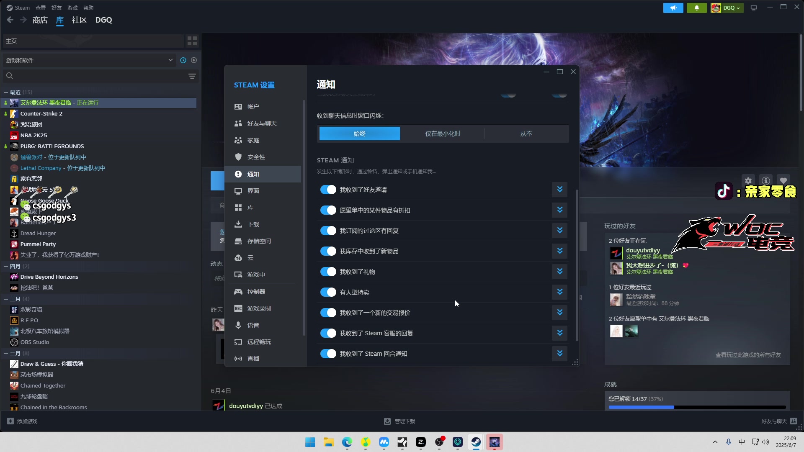The width and height of the screenshot is (804, 452).
Task: Toggle gift received notification switch
Action: click(x=328, y=272)
